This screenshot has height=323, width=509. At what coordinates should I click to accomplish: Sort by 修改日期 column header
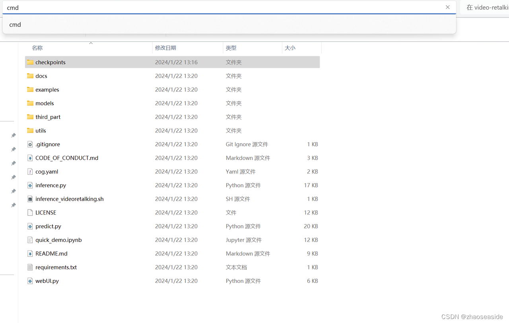pos(165,48)
